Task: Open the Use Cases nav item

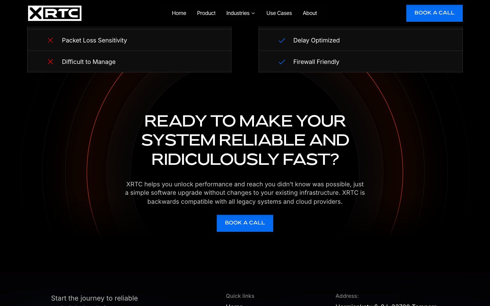Action: 279,13
